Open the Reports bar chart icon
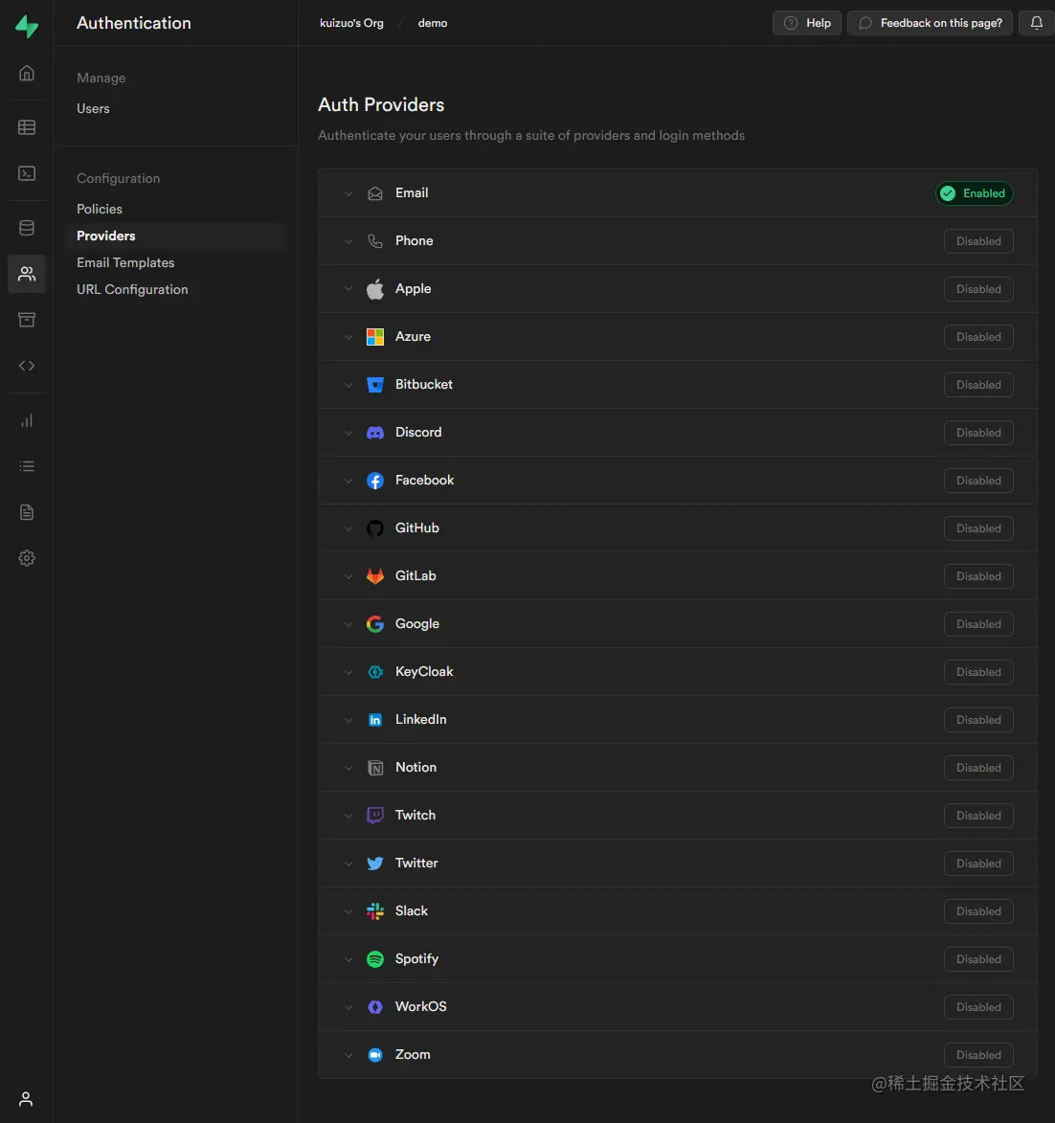The width and height of the screenshot is (1055, 1123). [x=27, y=420]
